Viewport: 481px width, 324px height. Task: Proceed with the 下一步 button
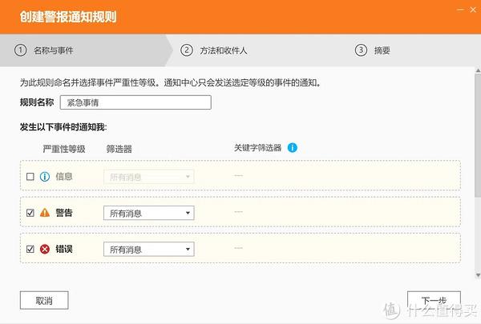click(x=434, y=301)
